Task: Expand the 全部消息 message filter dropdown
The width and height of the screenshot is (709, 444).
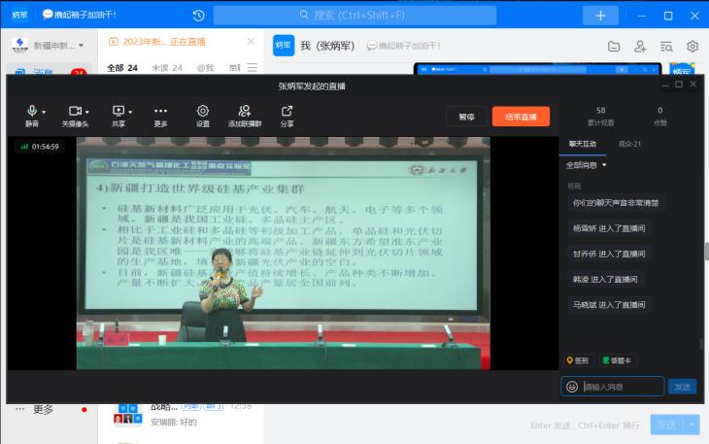Action: 588,165
